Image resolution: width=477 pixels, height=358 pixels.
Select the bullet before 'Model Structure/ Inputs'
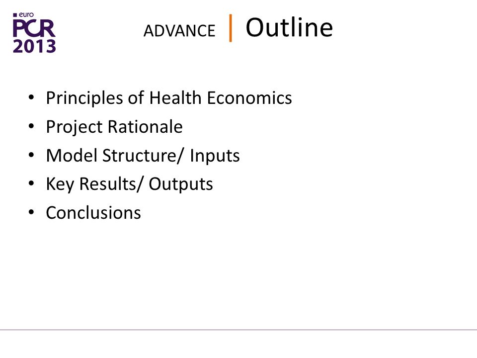point(31,155)
